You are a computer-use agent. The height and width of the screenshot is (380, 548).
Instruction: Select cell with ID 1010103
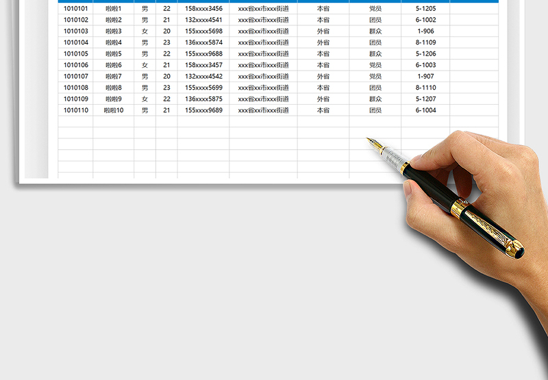tap(75, 31)
